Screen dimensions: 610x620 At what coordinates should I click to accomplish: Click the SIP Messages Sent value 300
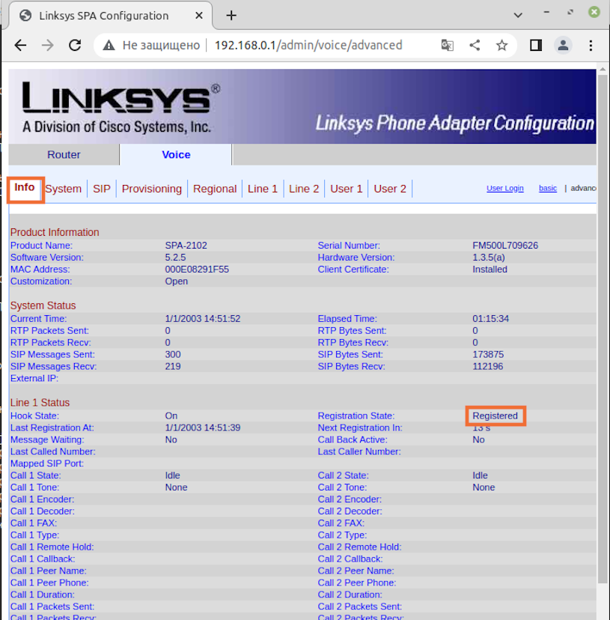(x=173, y=355)
